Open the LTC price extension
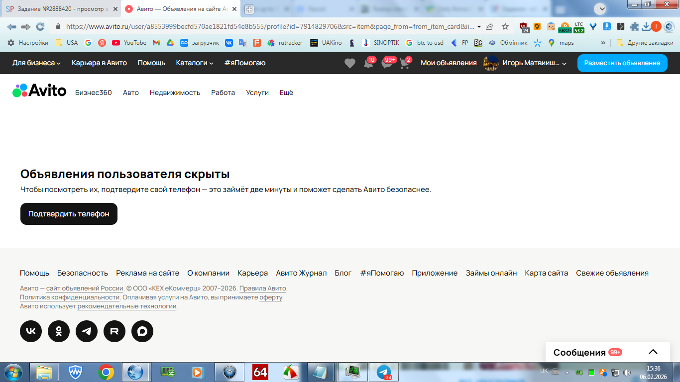The height and width of the screenshot is (382, 680). pos(578,27)
